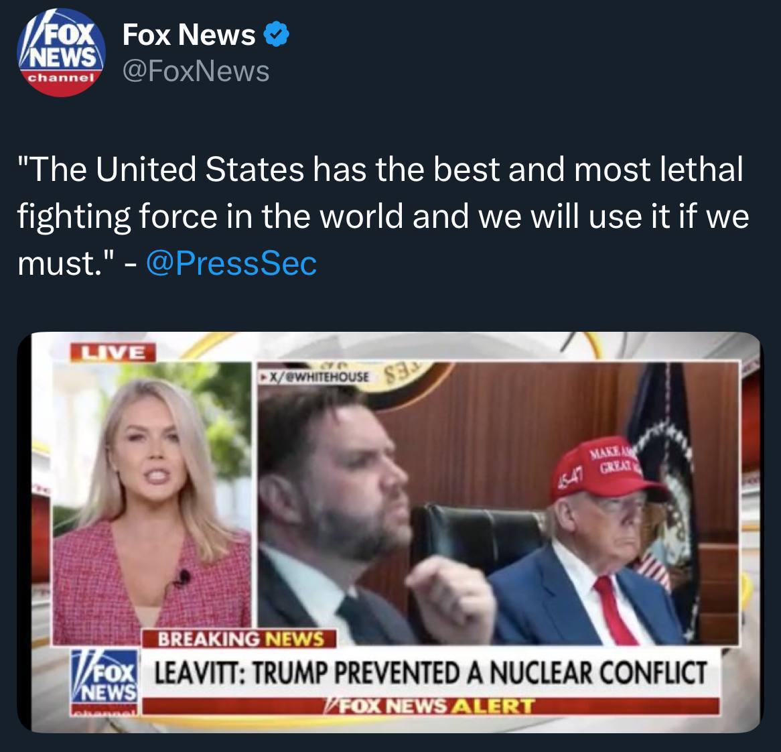
Task: Click the Leavitt nuclear conflict headline
Action: [431, 673]
